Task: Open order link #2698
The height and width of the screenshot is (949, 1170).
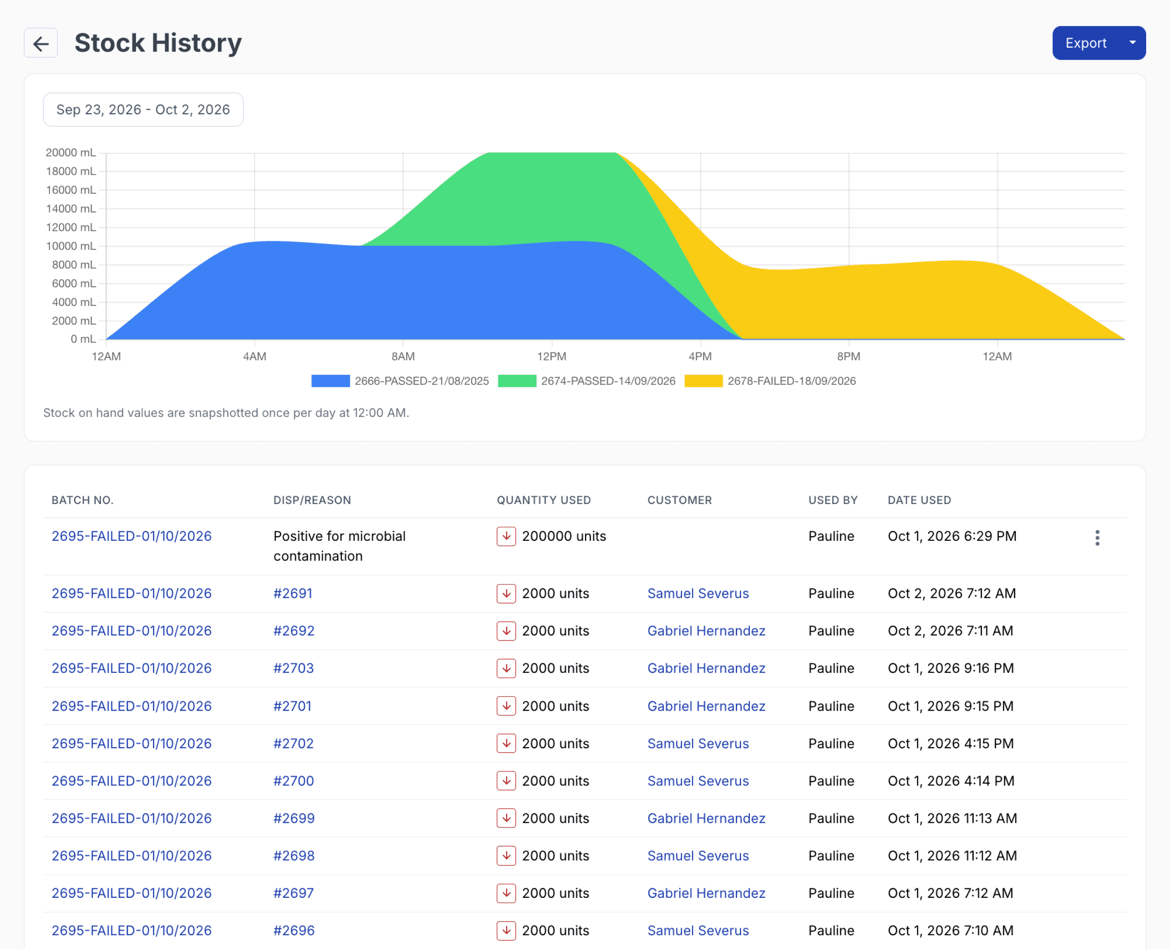Action: tap(294, 856)
